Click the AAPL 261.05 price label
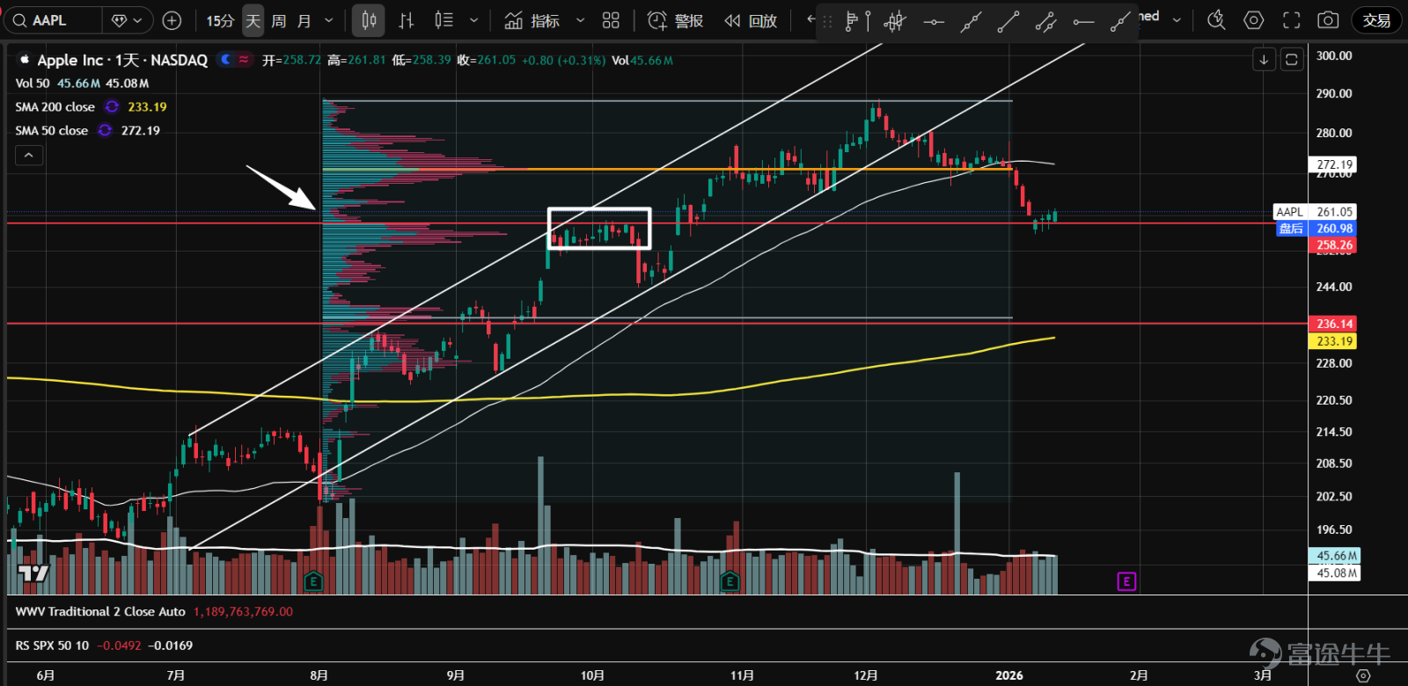Viewport: 1408px width, 686px height. pyautogui.click(x=1315, y=212)
